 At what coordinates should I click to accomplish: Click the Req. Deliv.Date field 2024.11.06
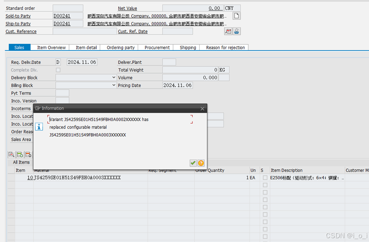tap(82, 62)
